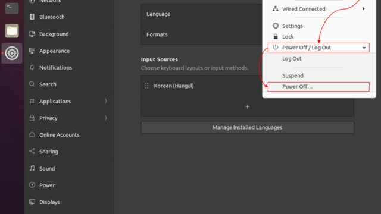This screenshot has width=381, height=214.
Task: Click the Manage Installed Languages button
Action: point(248,127)
